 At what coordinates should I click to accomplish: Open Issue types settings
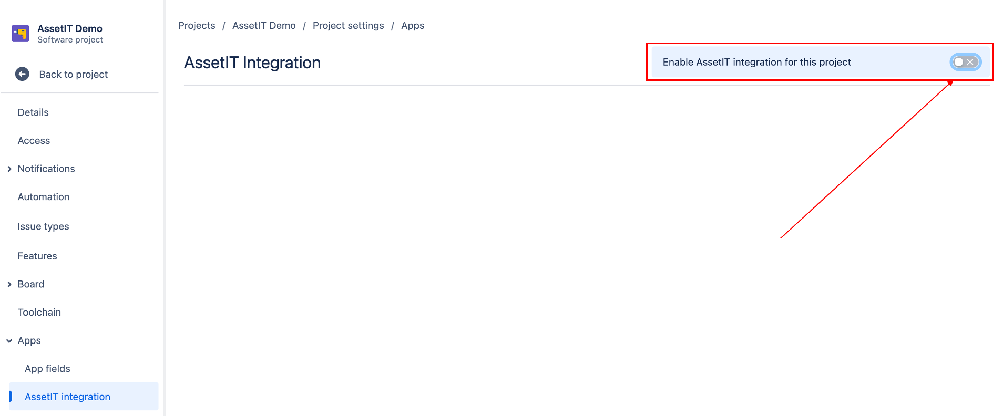(43, 226)
